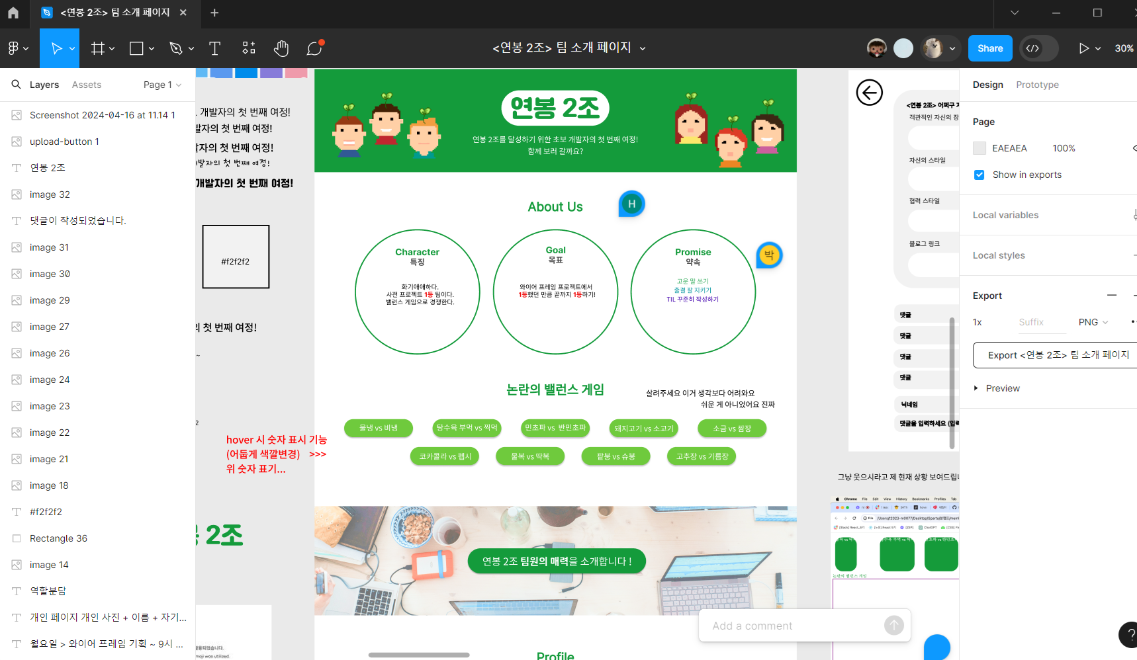Viewport: 1137px width, 660px height.
Task: Switch to the Design tab
Action: pyautogui.click(x=987, y=85)
